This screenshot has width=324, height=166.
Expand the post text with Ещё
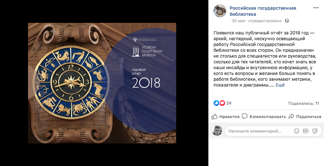pos(280,85)
